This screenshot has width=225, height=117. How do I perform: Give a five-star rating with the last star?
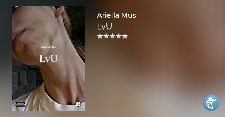pyautogui.click(x=125, y=36)
